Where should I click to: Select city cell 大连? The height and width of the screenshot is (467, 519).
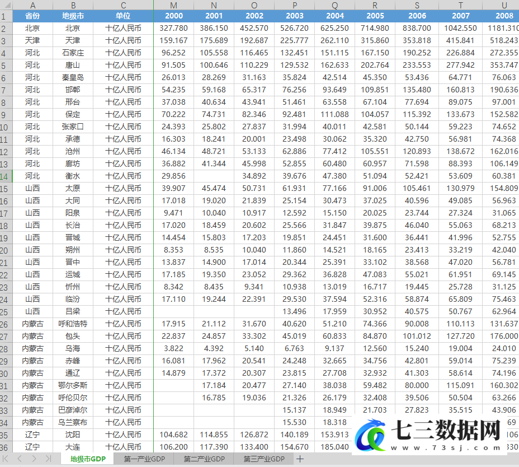point(73,447)
